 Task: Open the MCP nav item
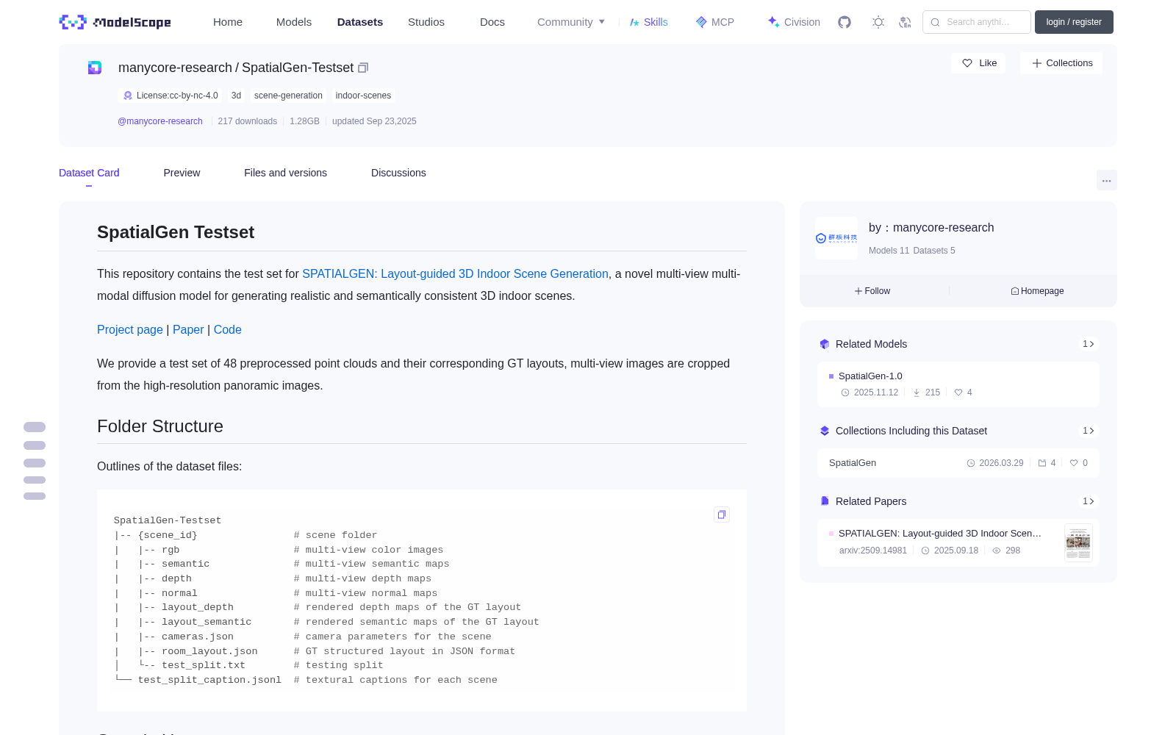coord(715,22)
